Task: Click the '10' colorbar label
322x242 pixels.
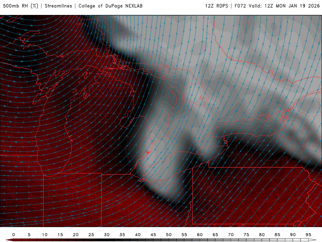Action: tap(45, 235)
